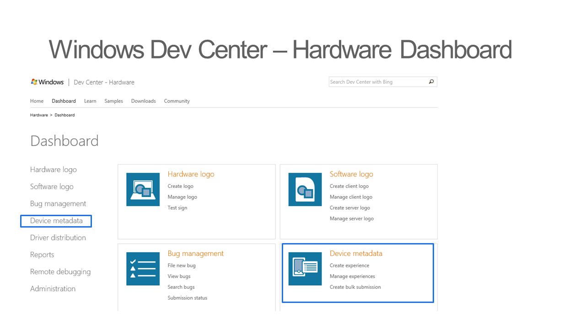The image size is (585, 329).
Task: Click the Create logo link
Action: pos(181,186)
